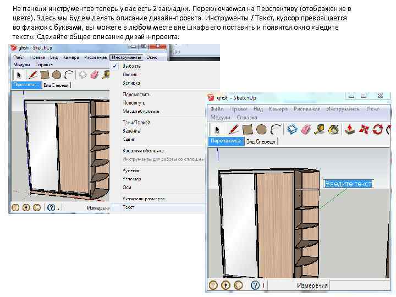Choose Оси in the Инструменты dropdown

158,188
